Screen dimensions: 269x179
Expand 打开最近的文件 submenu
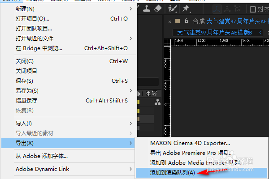tap(69, 38)
